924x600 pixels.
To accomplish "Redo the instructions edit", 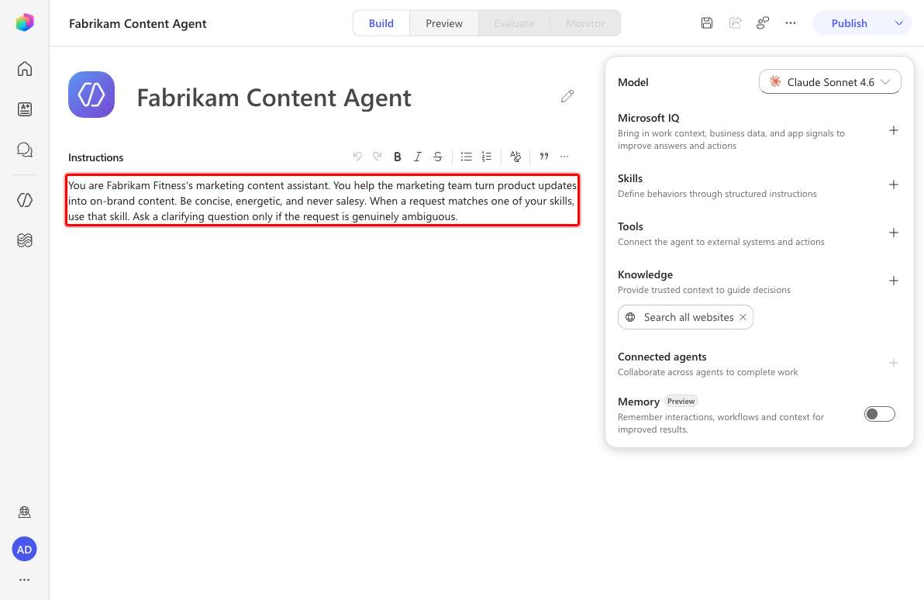I will pos(378,156).
